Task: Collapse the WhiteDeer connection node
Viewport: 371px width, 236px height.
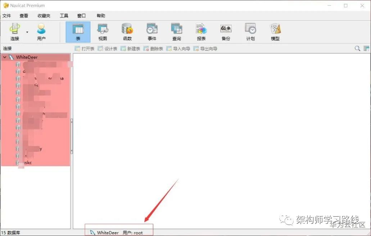Action: click(4, 57)
